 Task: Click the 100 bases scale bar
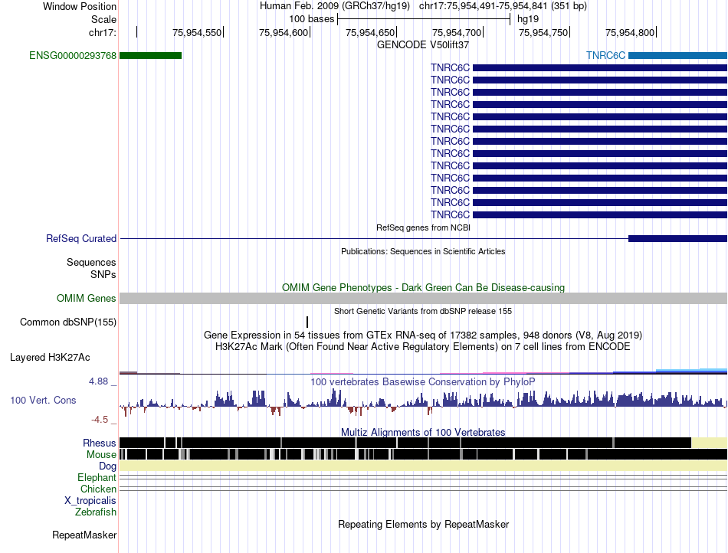424,19
